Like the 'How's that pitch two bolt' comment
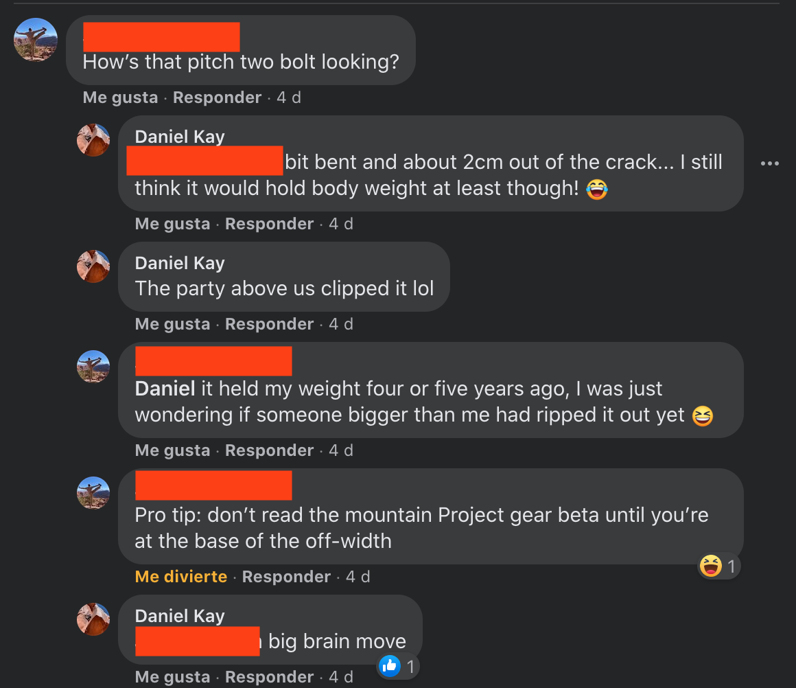 pos(120,98)
